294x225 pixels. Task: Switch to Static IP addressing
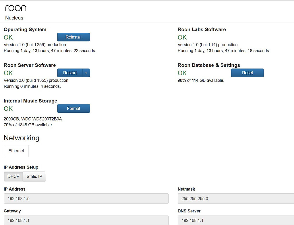[34, 176]
